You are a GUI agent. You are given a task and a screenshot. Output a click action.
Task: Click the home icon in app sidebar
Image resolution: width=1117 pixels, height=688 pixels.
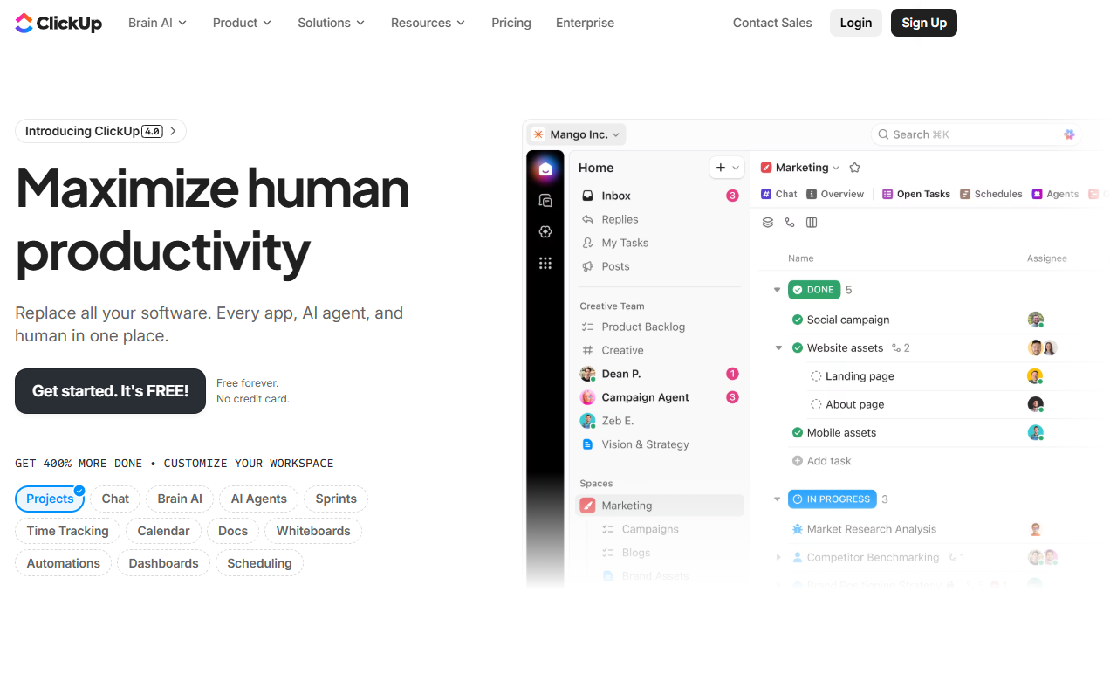coord(545,169)
